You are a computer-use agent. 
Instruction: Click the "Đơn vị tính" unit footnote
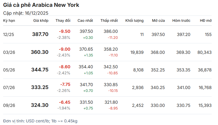(40, 121)
